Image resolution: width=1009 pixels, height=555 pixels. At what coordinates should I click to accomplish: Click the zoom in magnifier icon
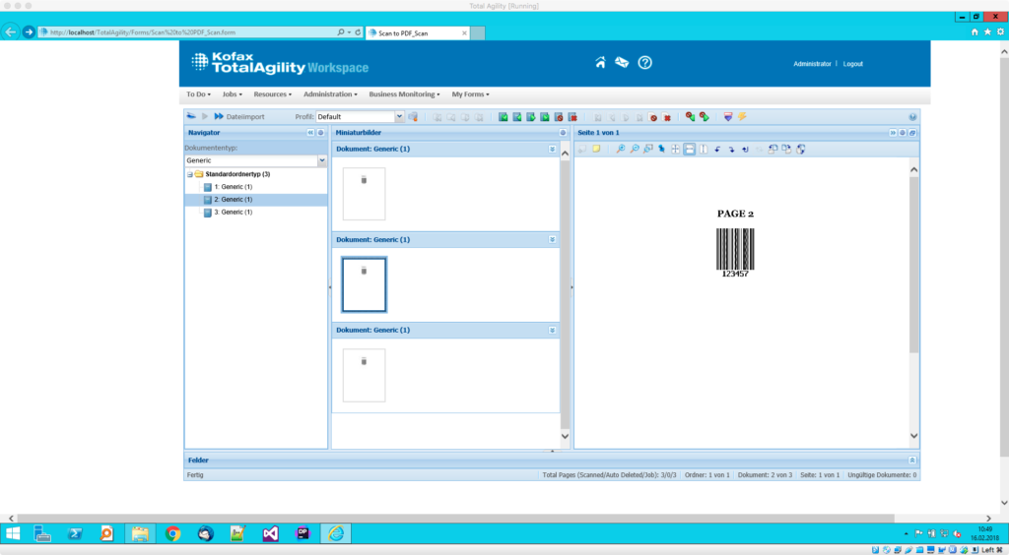pyautogui.click(x=621, y=149)
